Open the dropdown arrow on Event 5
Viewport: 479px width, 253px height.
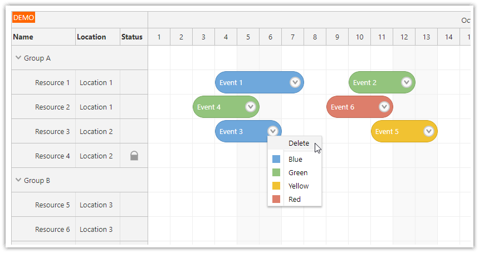(x=429, y=131)
